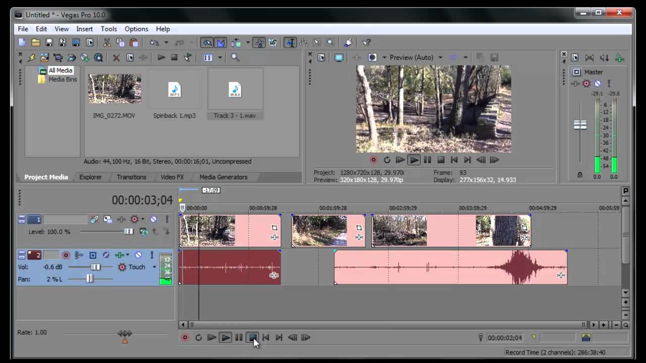Image resolution: width=646 pixels, height=363 pixels.
Task: Open the preview overlays grid dropdown arrow
Action: pos(465,57)
